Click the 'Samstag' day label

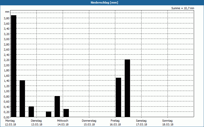(141, 121)
